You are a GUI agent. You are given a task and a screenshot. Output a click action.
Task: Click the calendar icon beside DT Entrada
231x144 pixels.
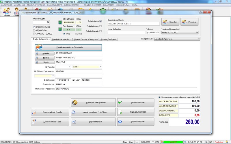coord(60,22)
